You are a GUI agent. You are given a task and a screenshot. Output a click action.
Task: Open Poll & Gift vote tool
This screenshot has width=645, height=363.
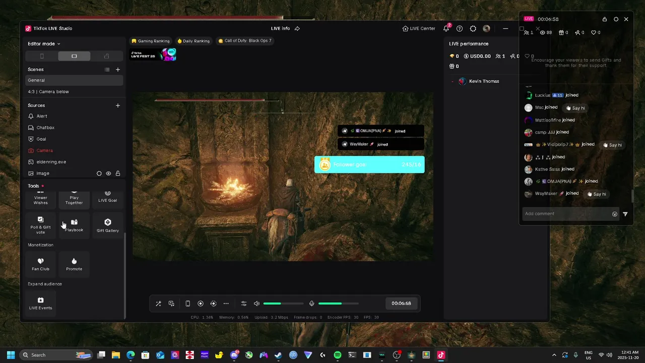pos(41,225)
